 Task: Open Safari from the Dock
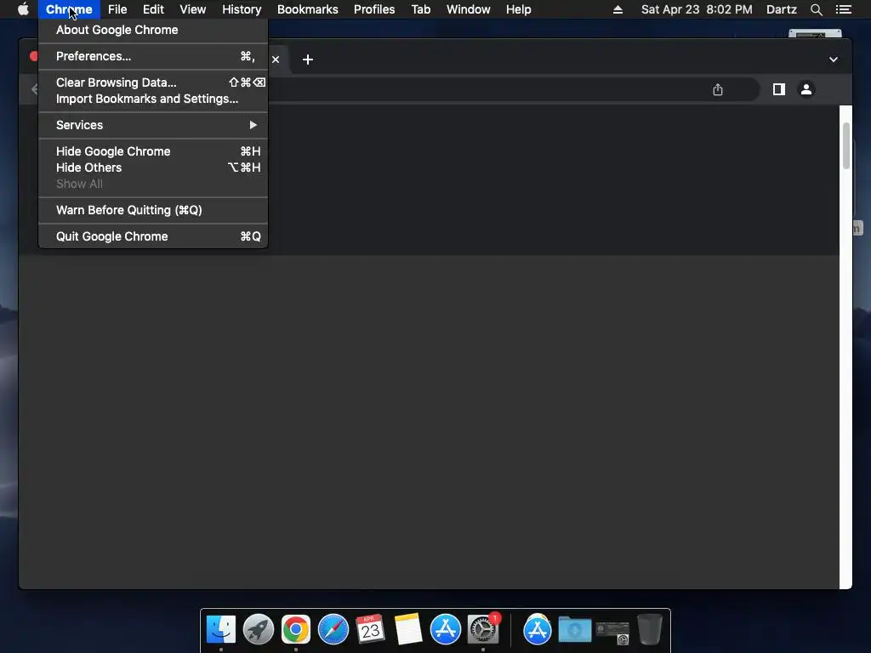coord(333,629)
